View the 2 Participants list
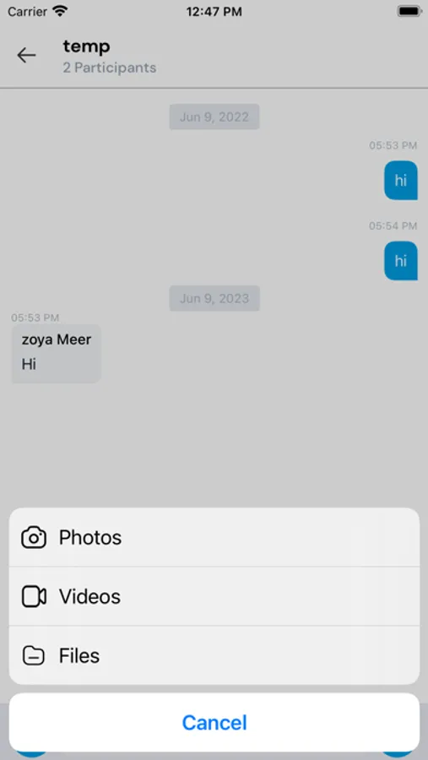This screenshot has height=760, width=428. pyautogui.click(x=110, y=68)
